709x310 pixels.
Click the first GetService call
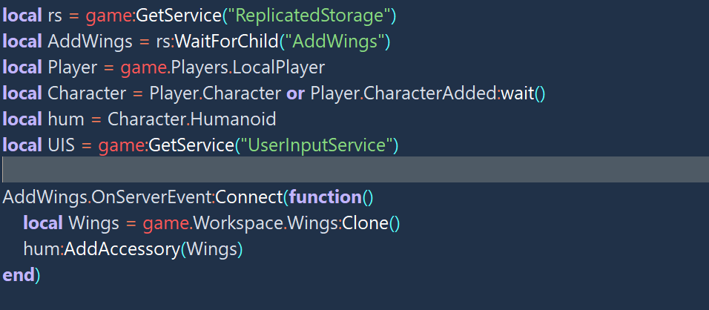[179, 16]
